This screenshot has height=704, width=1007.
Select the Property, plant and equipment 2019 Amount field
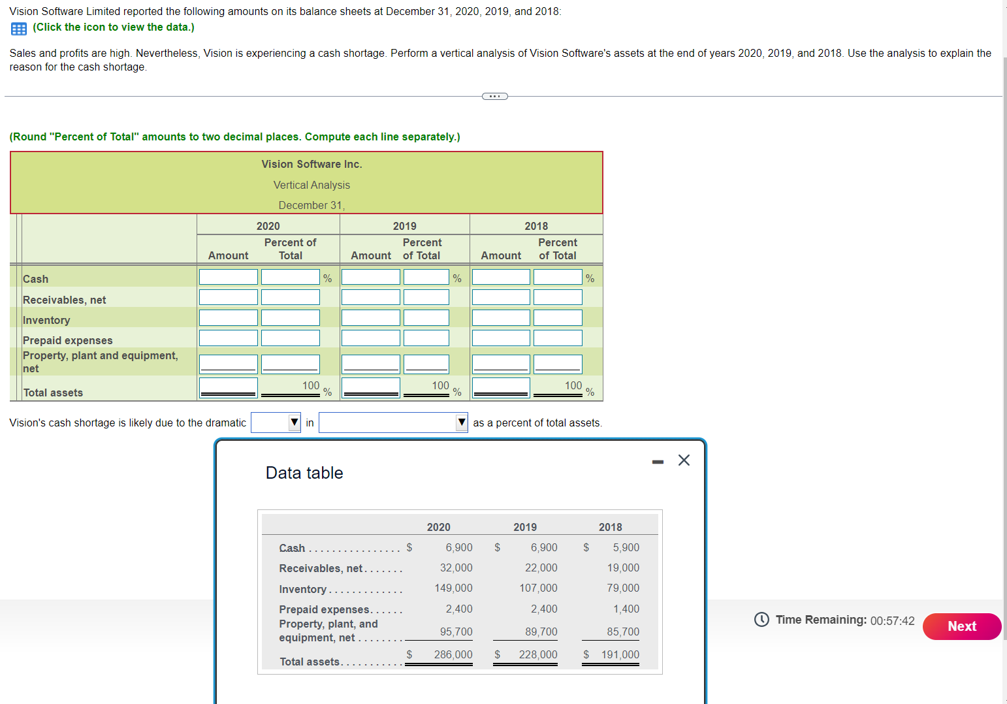[371, 364]
